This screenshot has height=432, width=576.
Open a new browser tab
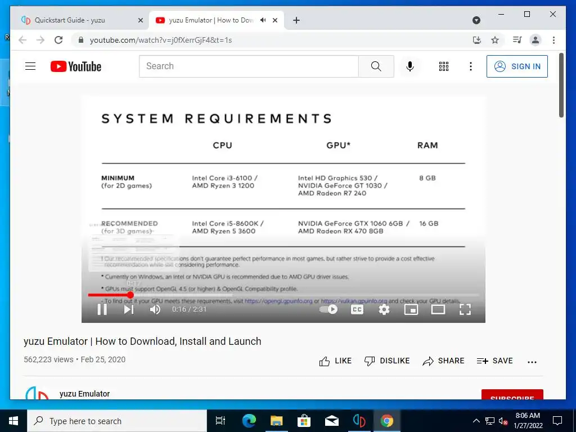click(296, 21)
